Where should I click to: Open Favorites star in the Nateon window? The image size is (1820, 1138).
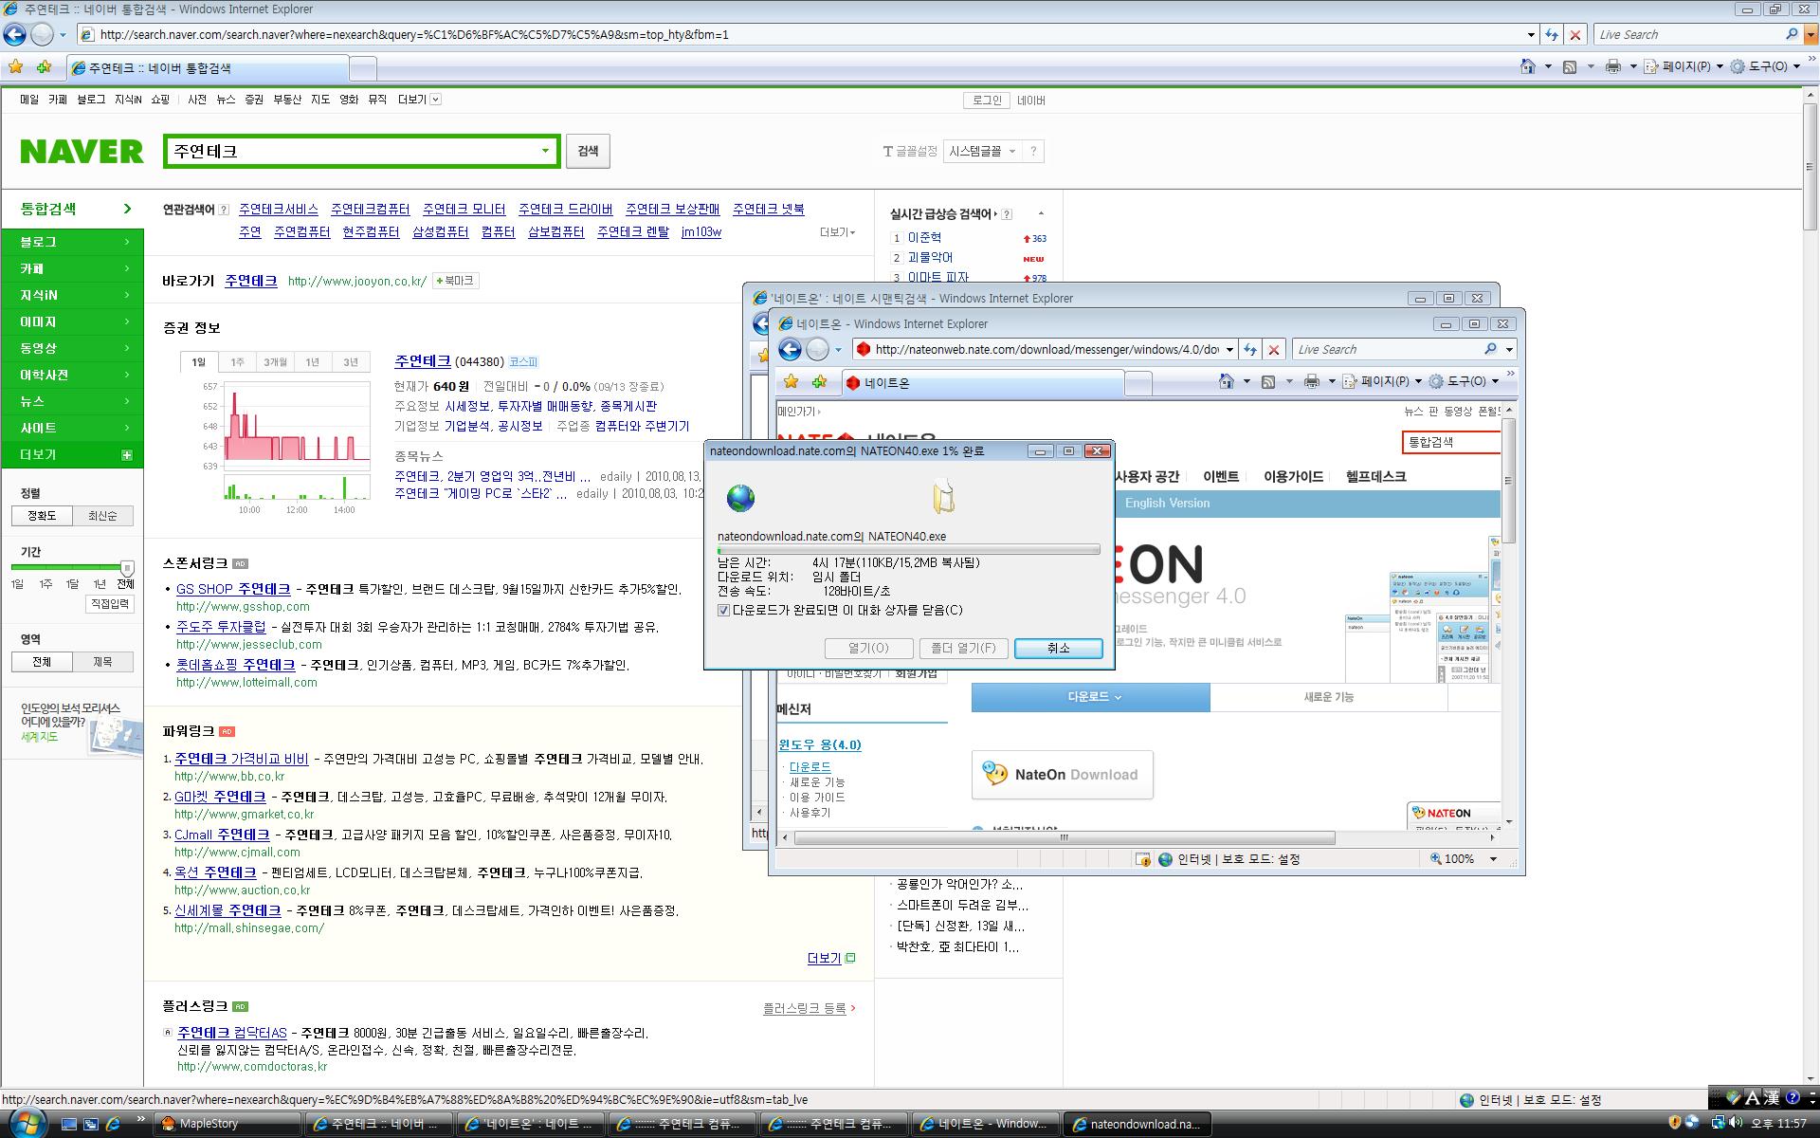[x=792, y=381]
